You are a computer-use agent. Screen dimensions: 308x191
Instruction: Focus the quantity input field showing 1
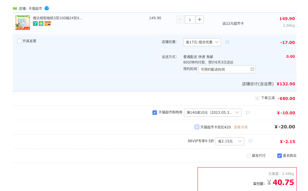click(190, 20)
